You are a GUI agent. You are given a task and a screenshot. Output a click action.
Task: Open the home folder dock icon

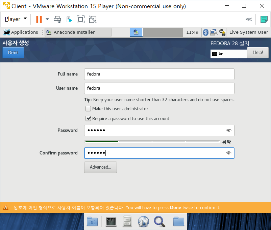178,222
